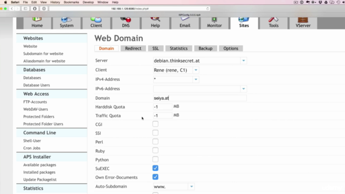Open Cron Jobs link
345x194 pixels.
(x=32, y=148)
